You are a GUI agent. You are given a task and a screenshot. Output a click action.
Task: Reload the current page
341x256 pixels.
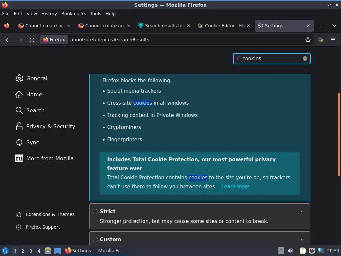(x=32, y=40)
